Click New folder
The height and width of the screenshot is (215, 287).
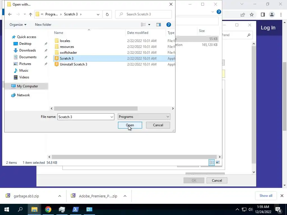coord(43,25)
